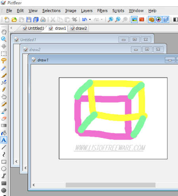The image size is (178, 196).
Task: Select the Move tool
Action: 4,46
